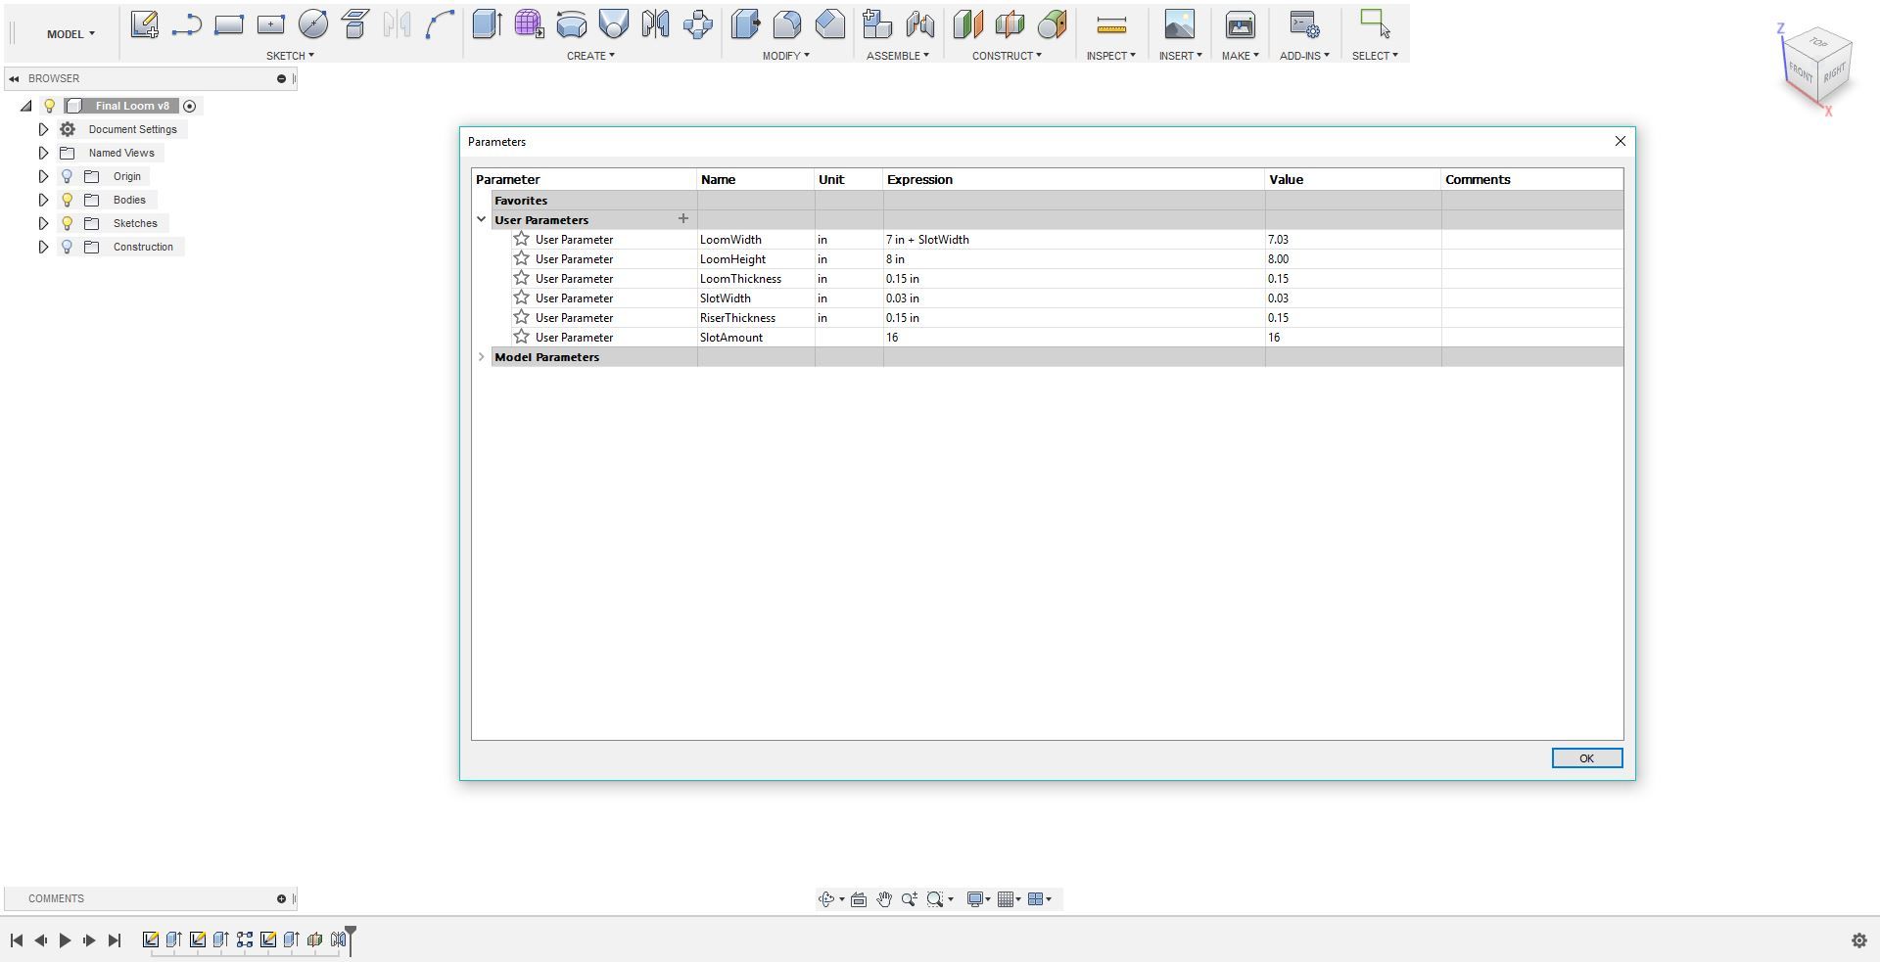1880x962 pixels.
Task: Edit the LoomHeight expression field
Action: click(1073, 259)
